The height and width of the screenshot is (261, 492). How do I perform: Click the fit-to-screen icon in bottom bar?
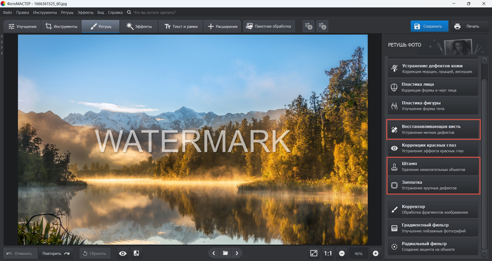tap(314, 253)
